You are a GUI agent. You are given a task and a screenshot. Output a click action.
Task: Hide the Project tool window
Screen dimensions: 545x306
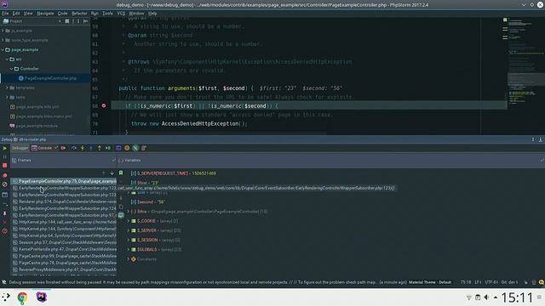tap(85, 21)
